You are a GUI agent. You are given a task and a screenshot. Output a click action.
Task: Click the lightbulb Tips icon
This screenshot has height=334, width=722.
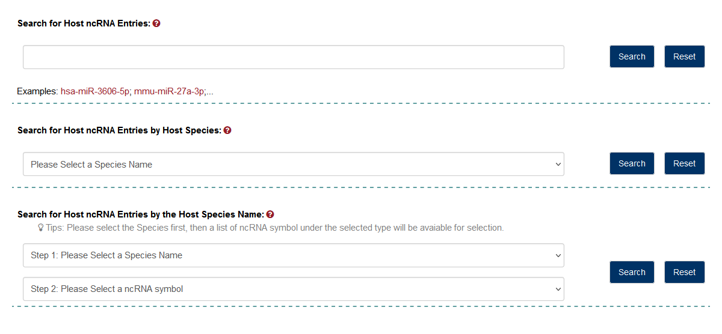click(41, 228)
